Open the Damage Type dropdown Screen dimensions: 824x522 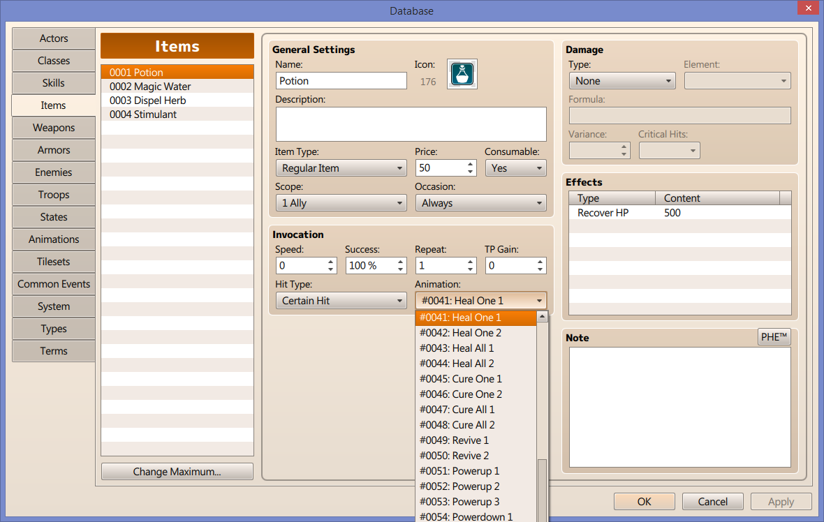coord(622,81)
